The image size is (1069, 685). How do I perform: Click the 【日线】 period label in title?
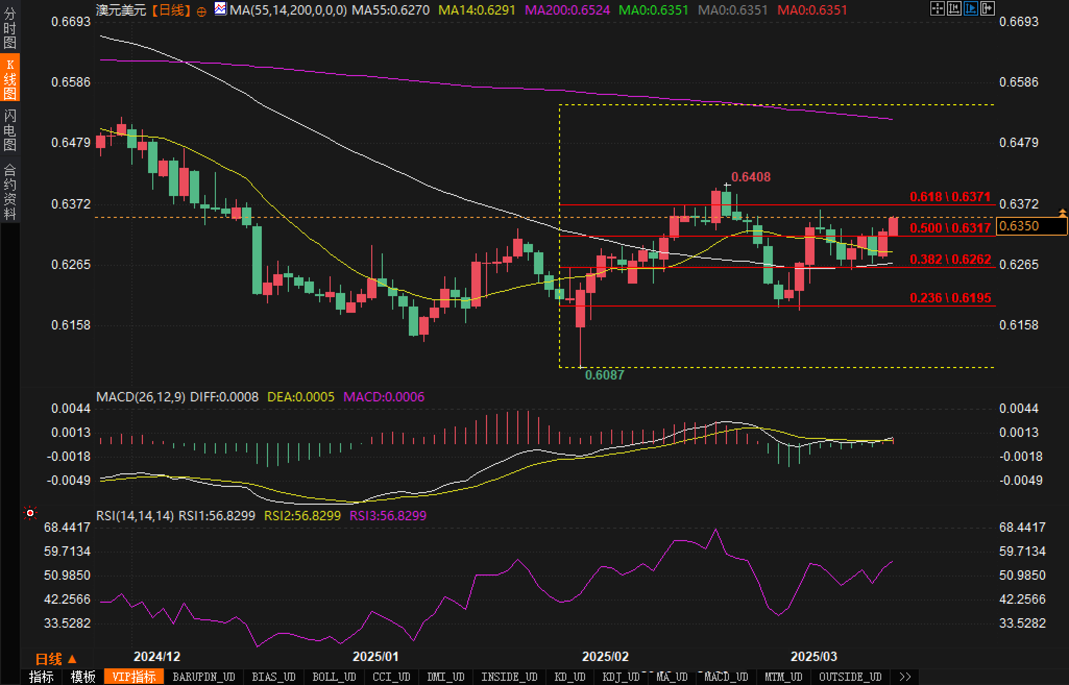(x=172, y=10)
